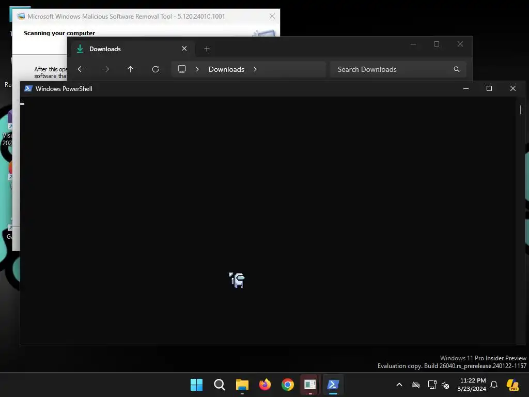Click the muted volume tray icon
529x397 pixels.
pyautogui.click(x=445, y=385)
